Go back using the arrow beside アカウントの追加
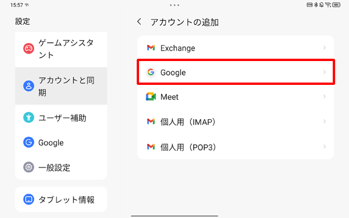This screenshot has height=218, width=349. tap(139, 22)
